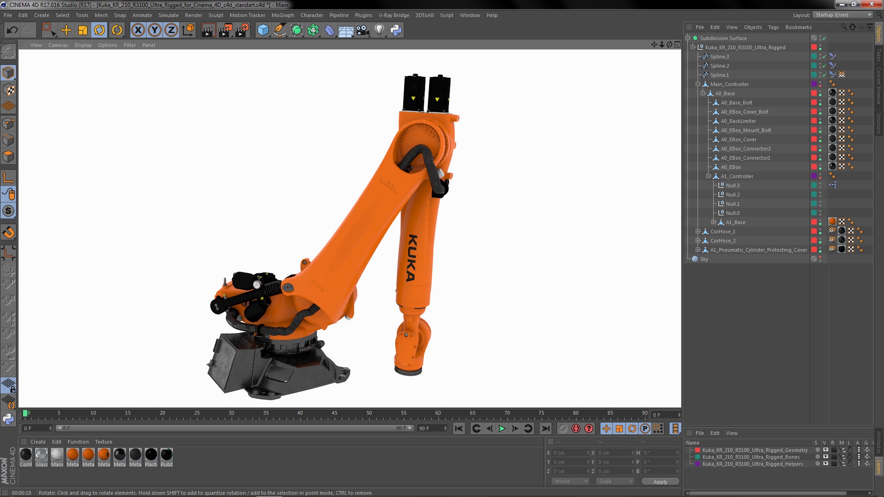The width and height of the screenshot is (884, 497).
Task: Open the Python script icon in toolbar
Action: coord(396,30)
